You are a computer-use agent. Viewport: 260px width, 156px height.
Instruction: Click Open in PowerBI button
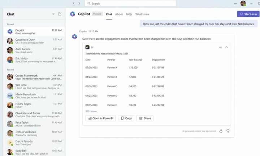tap(100, 118)
